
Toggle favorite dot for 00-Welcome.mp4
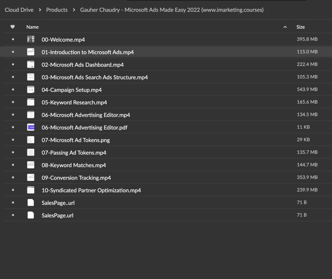click(13, 39)
